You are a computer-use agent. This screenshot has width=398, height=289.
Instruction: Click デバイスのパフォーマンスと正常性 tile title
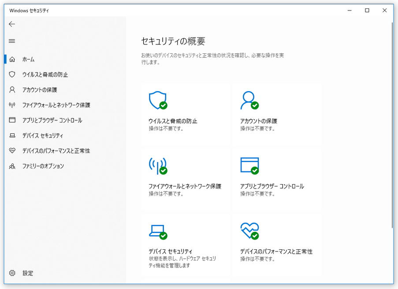[x=276, y=252]
